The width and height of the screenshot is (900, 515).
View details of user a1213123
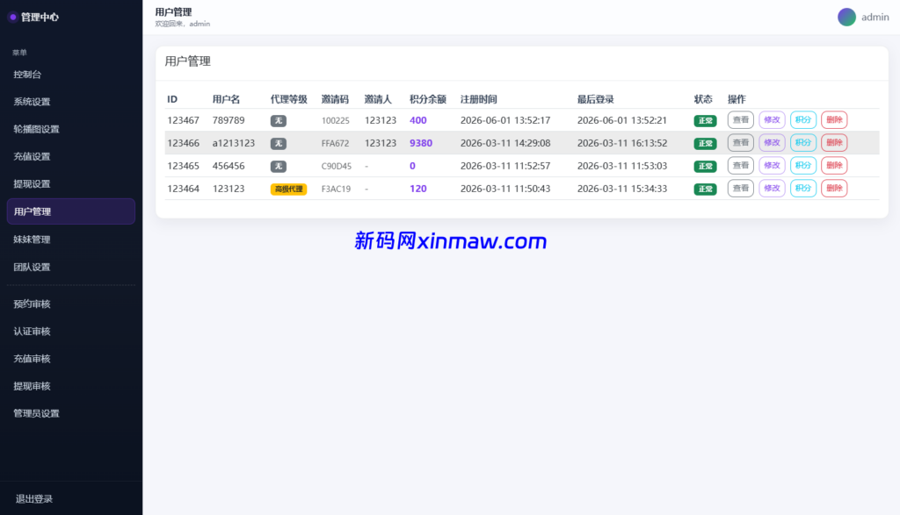(740, 143)
